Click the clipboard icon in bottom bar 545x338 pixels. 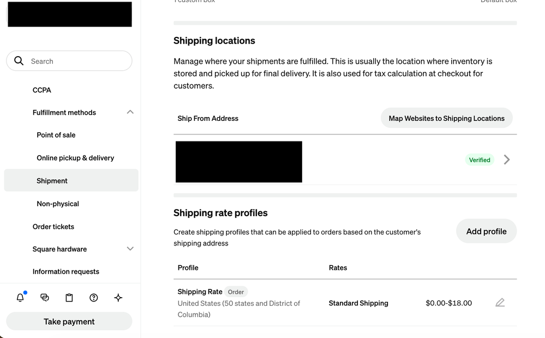[69, 297]
